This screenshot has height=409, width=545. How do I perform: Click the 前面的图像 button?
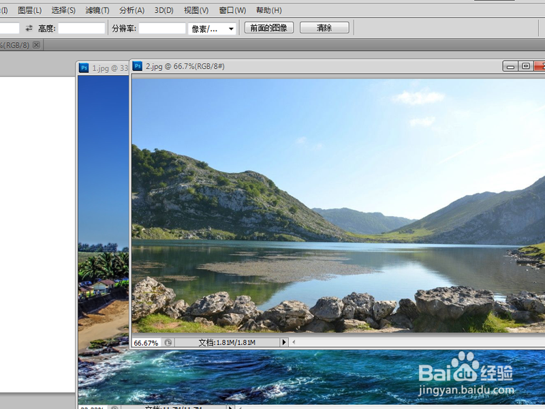click(269, 28)
